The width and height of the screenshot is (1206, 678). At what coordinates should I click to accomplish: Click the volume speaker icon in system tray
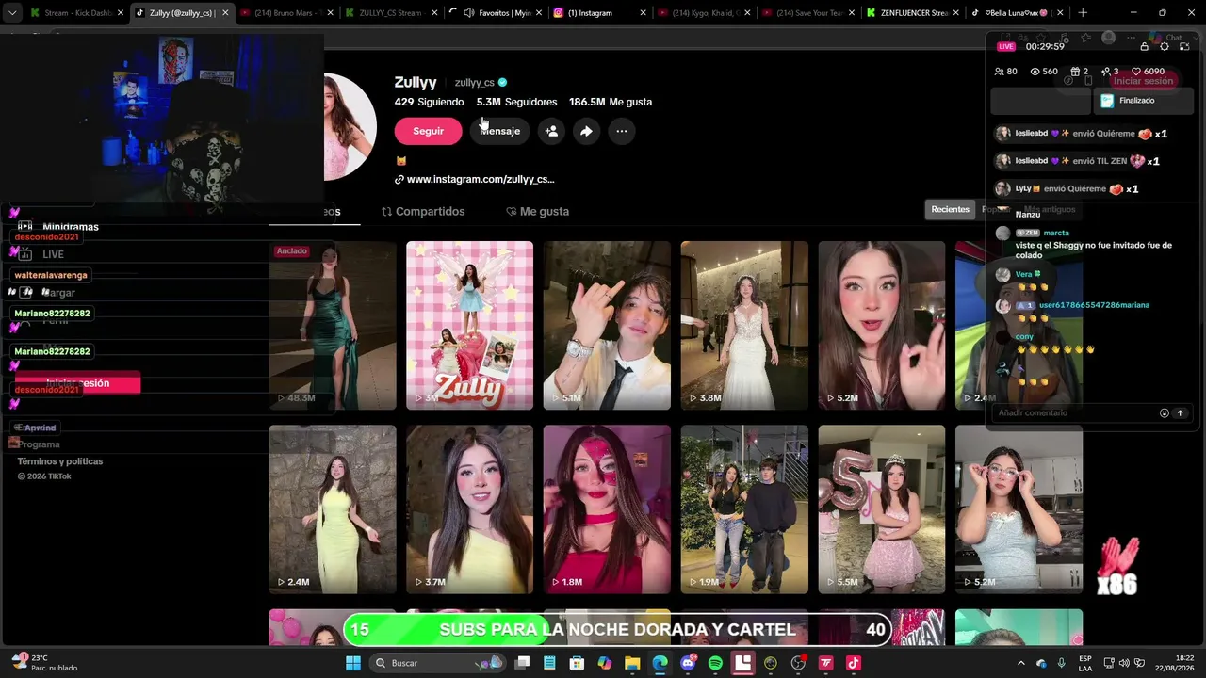(1125, 663)
